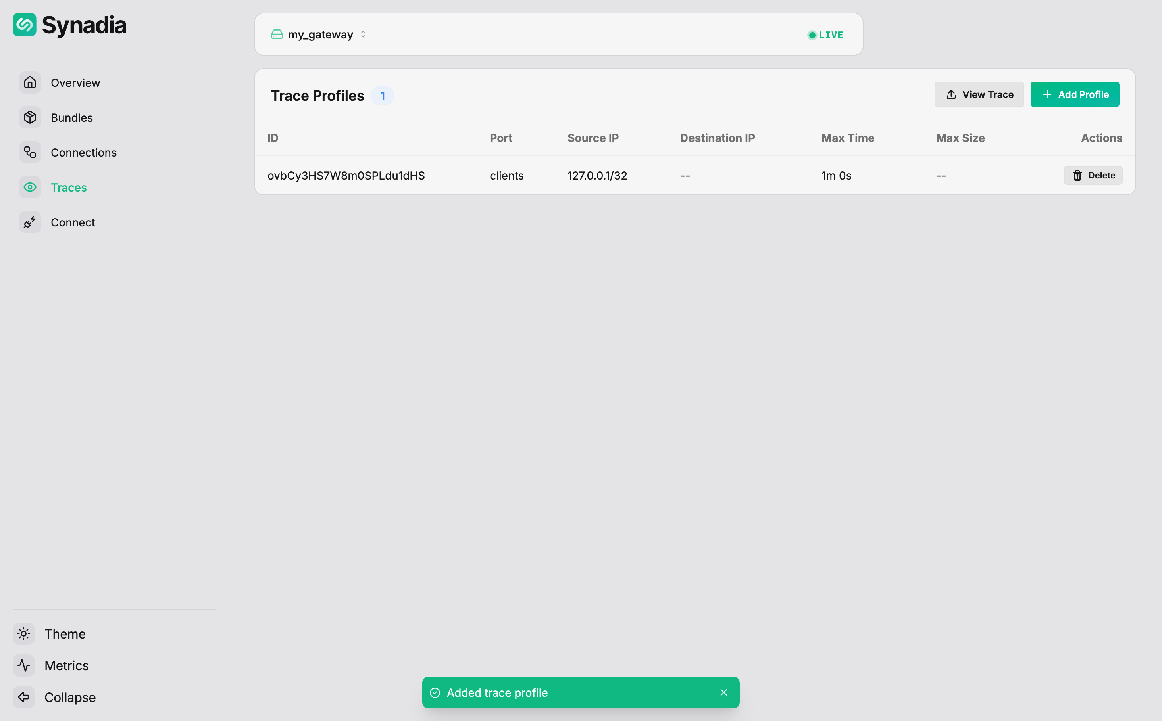Screen dimensions: 1162x721
Task: Click the Port column header
Action: coord(501,138)
